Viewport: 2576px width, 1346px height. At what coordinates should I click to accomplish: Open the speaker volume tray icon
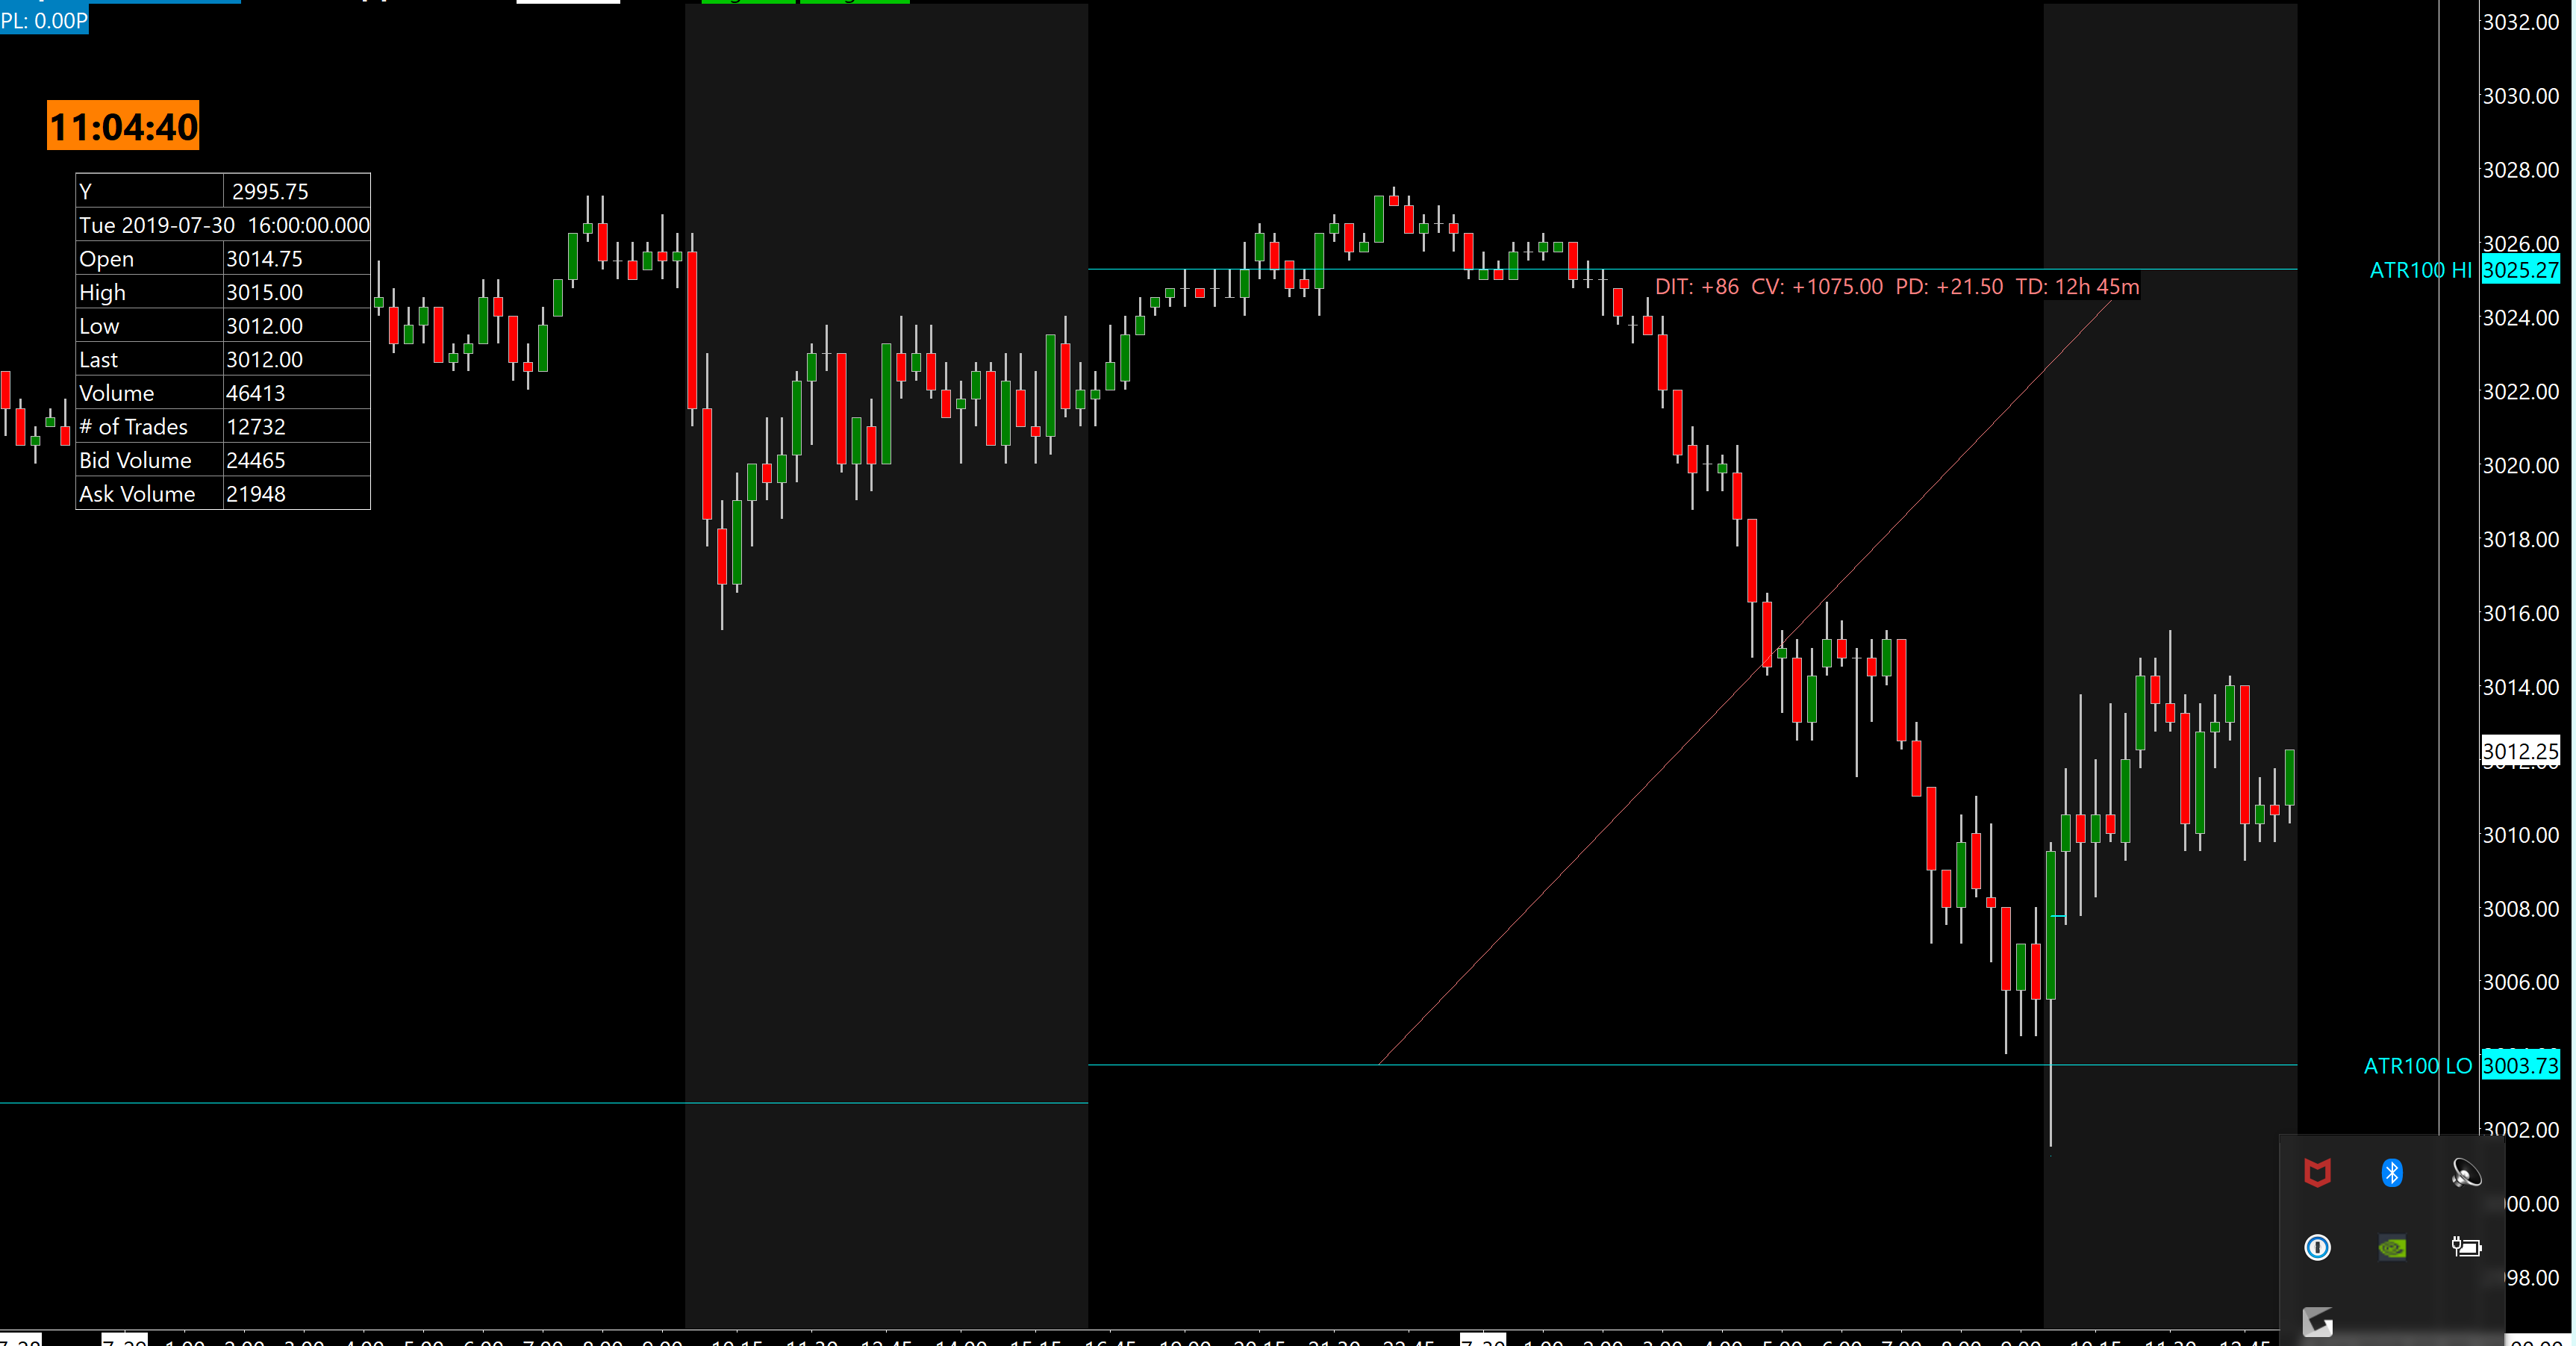2466,1173
